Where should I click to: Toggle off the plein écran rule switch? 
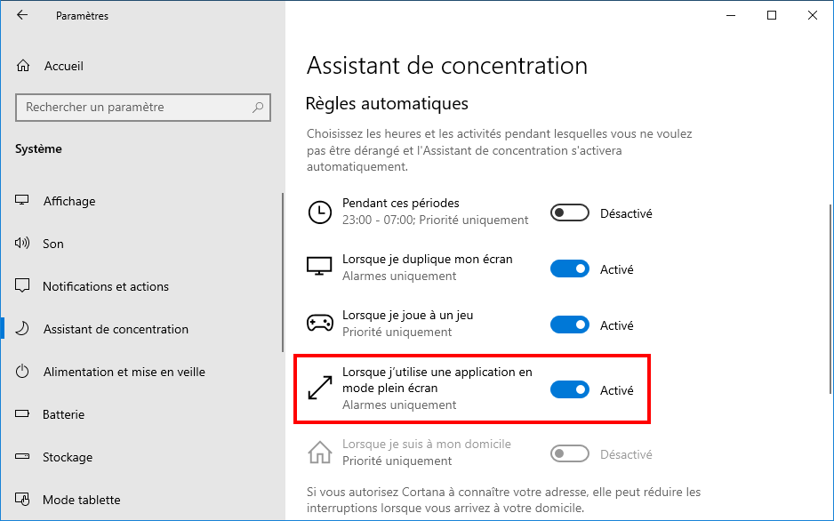[570, 389]
